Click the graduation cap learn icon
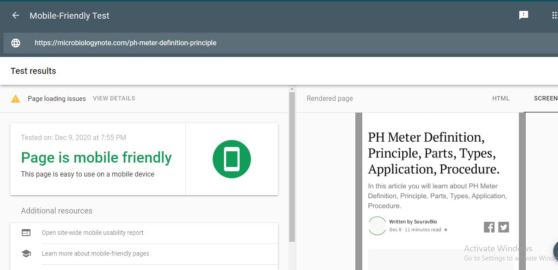 point(26,253)
